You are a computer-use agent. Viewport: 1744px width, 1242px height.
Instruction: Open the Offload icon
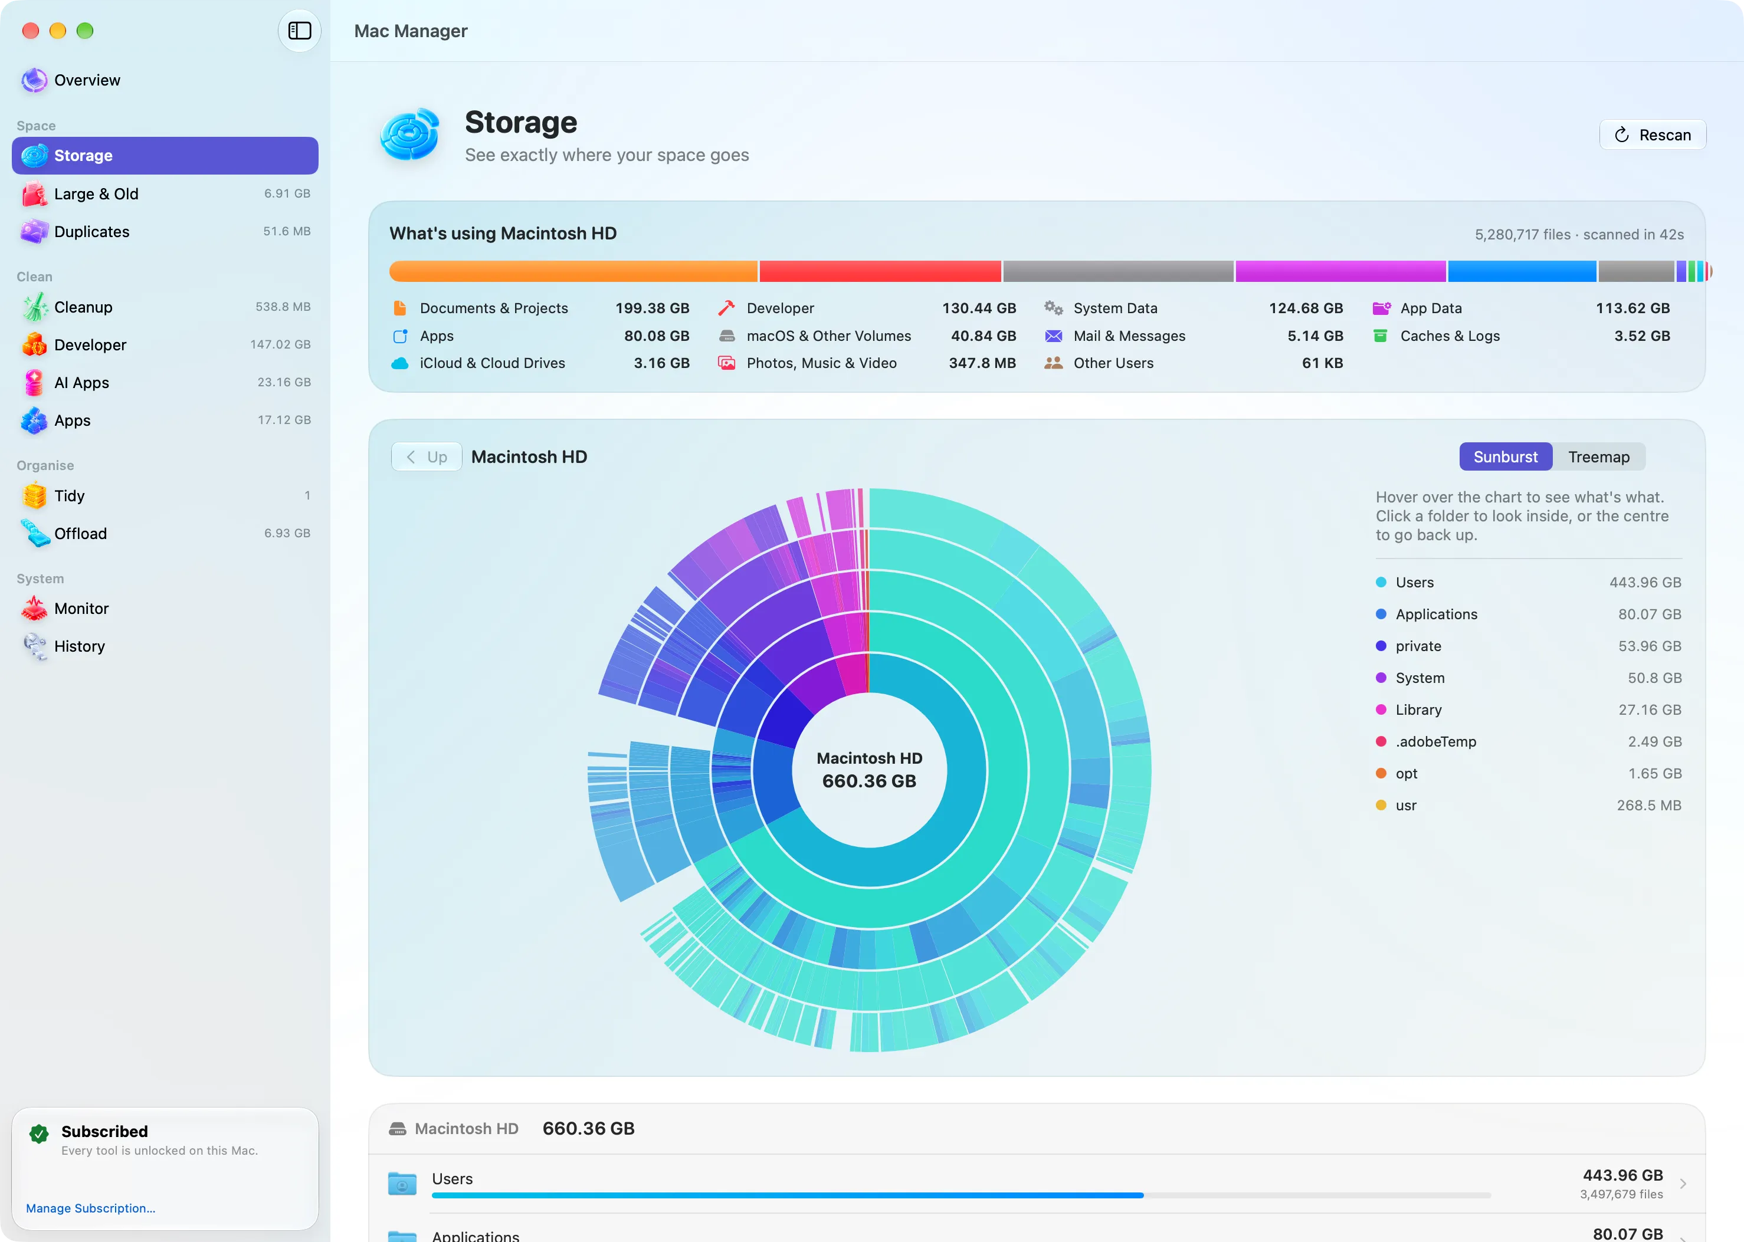point(34,534)
